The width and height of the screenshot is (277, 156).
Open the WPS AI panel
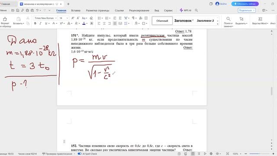[185, 10]
